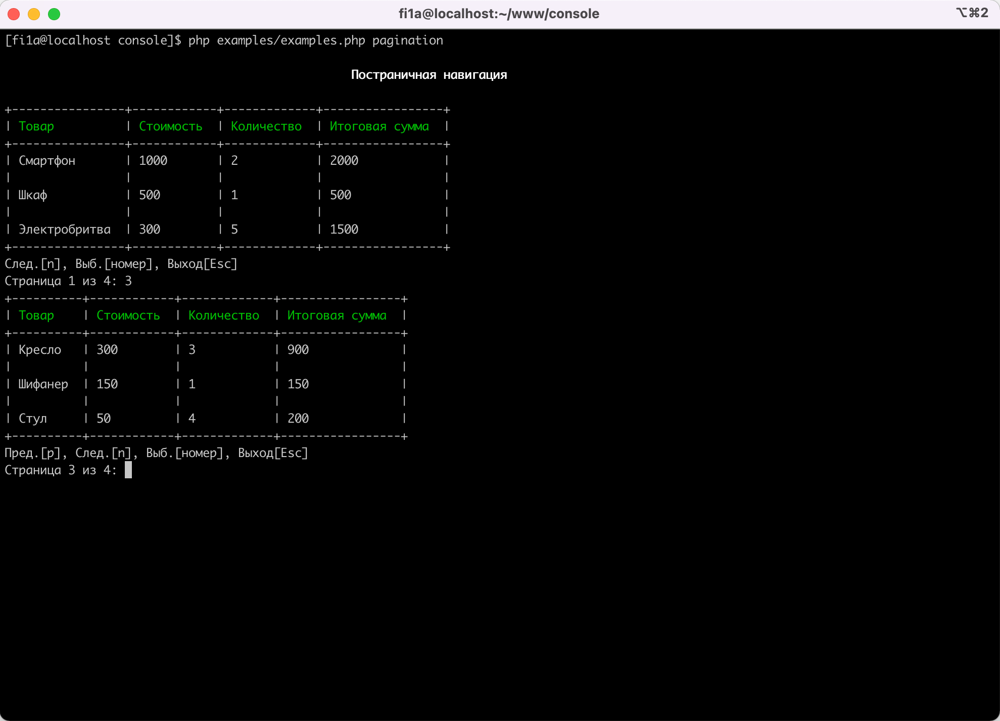Click the 'Страница 3 из 4:' prompt
Screen dimensions: 1000x721
pyautogui.click(x=61, y=470)
